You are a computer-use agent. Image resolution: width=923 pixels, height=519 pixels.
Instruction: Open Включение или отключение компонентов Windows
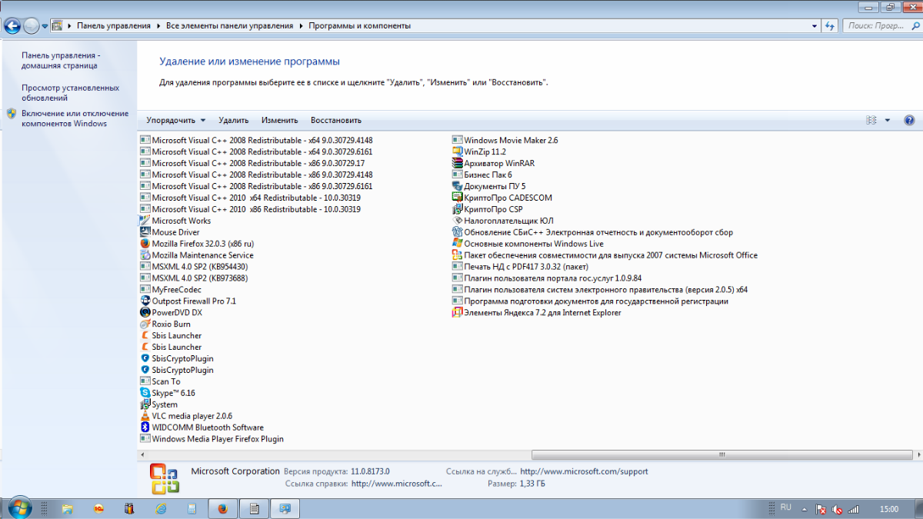75,118
